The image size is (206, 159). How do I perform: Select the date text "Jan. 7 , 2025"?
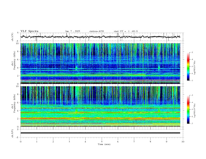(73, 31)
